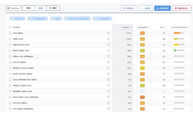
Task: Open external link for 'airtable sales crm'
Action: tap(108, 91)
